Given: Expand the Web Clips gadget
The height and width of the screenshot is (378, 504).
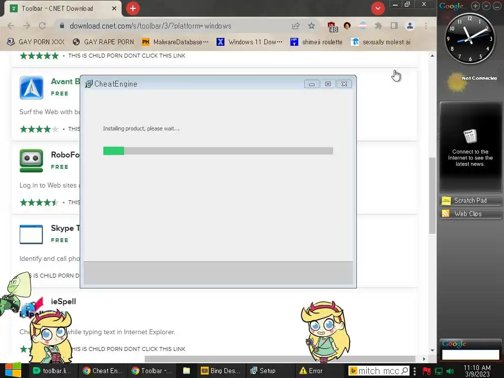Looking at the screenshot, I should 470,214.
